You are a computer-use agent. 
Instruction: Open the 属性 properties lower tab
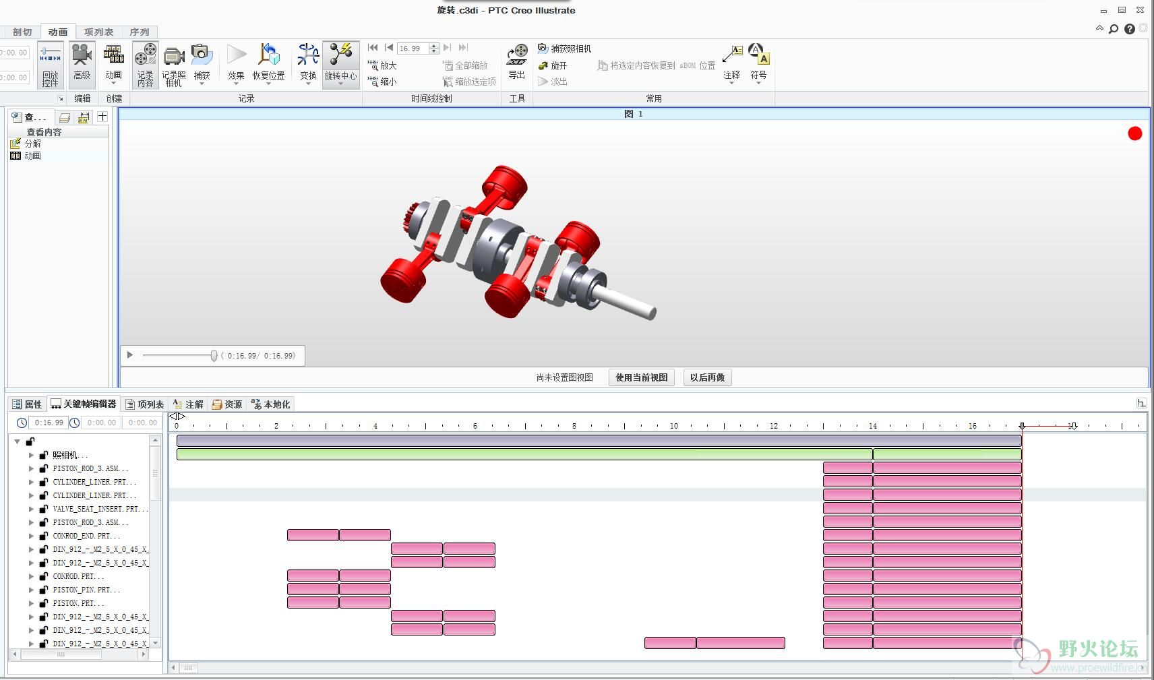[x=27, y=404]
